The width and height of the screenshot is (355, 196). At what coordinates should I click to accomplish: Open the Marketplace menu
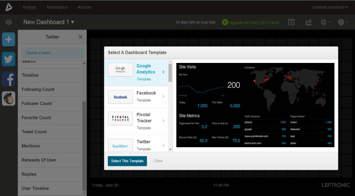[x=57, y=7]
